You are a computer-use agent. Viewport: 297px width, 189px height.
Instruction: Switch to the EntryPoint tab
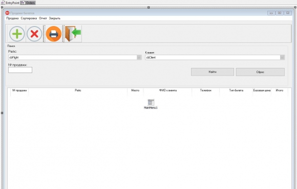click(10, 3)
